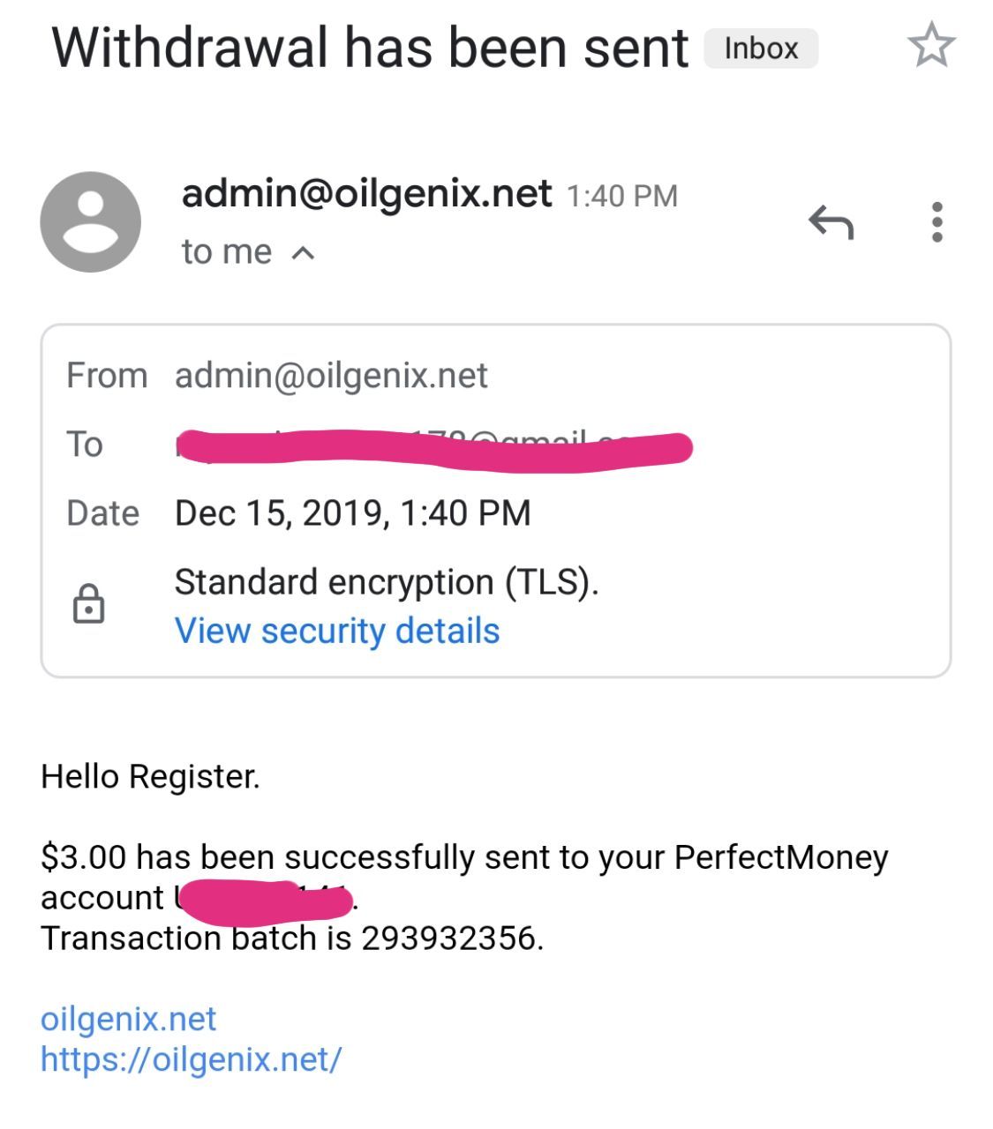Tap bold sender name admin@oilgenix.net
Screen dimensions: 993x1129
pos(366,193)
